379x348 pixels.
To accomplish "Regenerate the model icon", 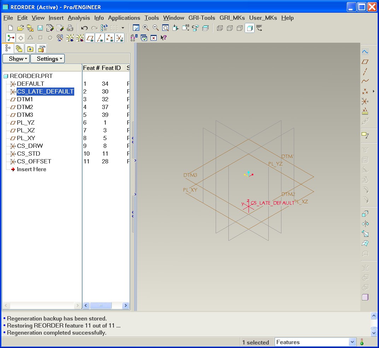I will (x=104, y=28).
